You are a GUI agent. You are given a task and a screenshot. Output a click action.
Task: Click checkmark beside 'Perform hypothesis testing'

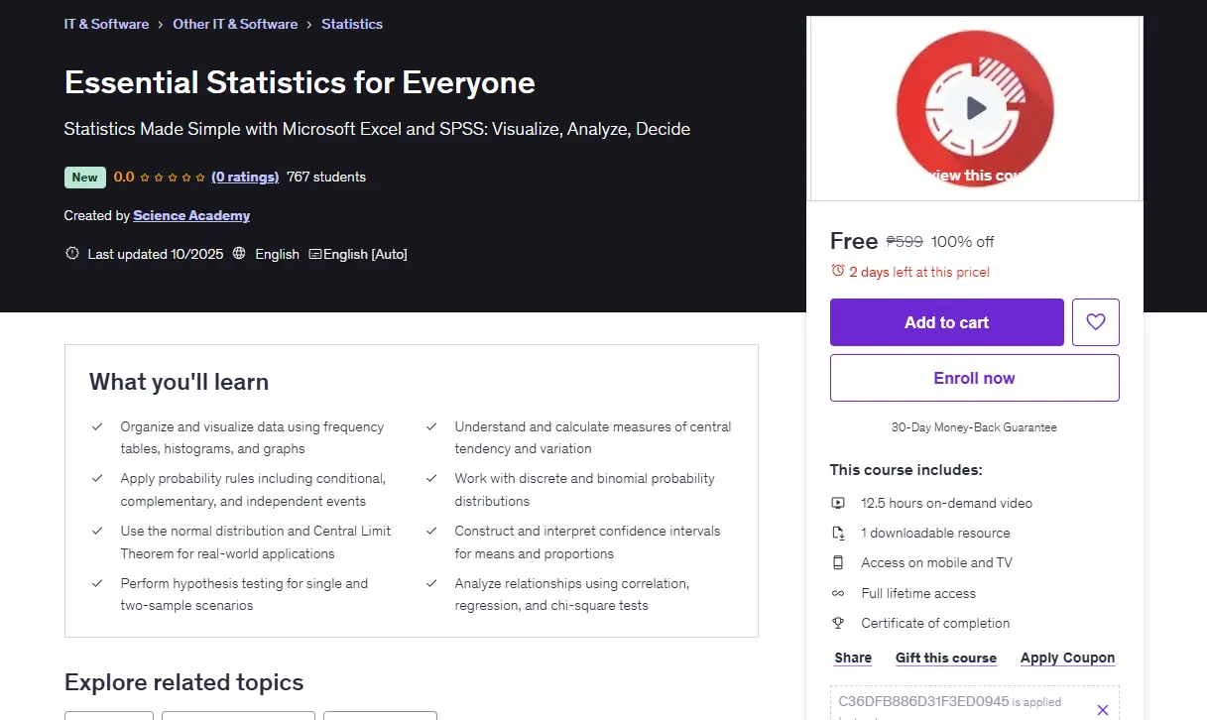tap(97, 583)
